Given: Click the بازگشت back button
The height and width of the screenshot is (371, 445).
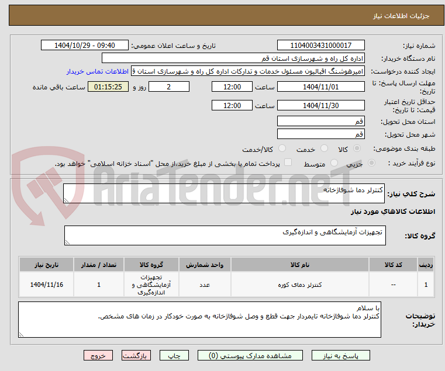Looking at the screenshot, I should coord(136,355).
